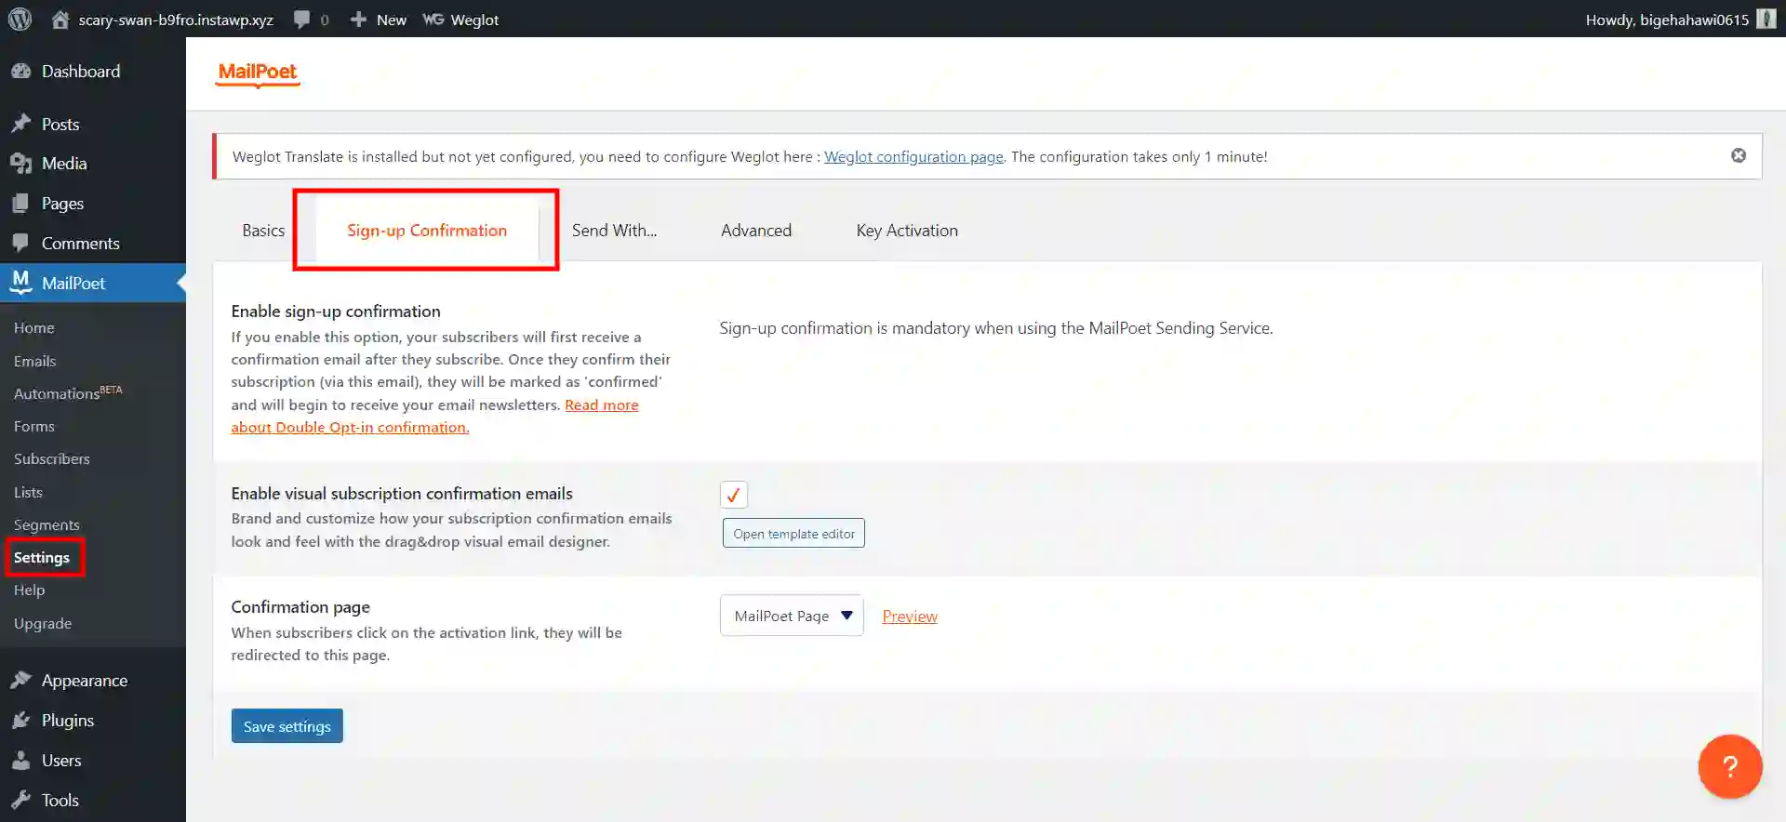Dismiss the Weglot notice with X icon
The height and width of the screenshot is (822, 1786).
[1739, 155]
